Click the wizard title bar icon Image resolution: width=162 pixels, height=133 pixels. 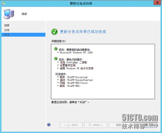pos(4,4)
